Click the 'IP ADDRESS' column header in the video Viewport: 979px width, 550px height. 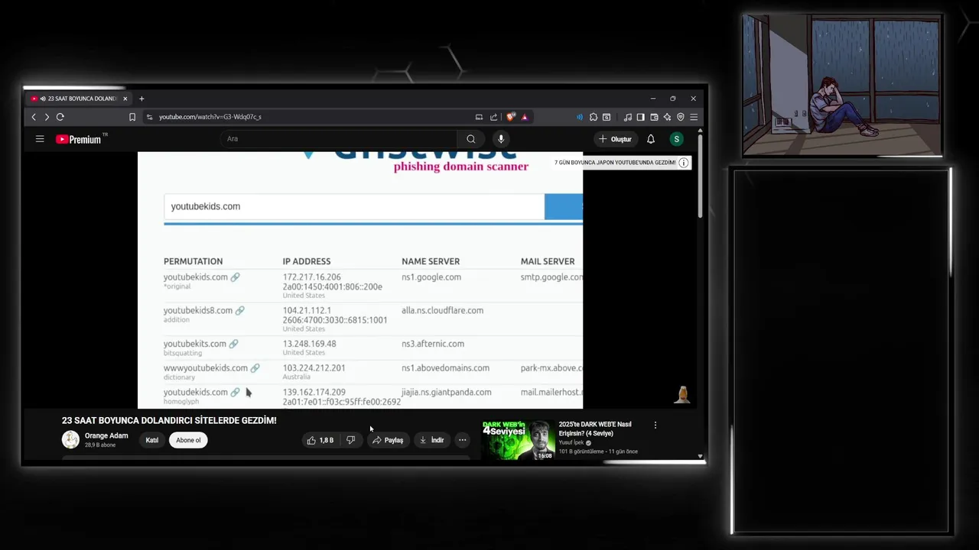[307, 261]
